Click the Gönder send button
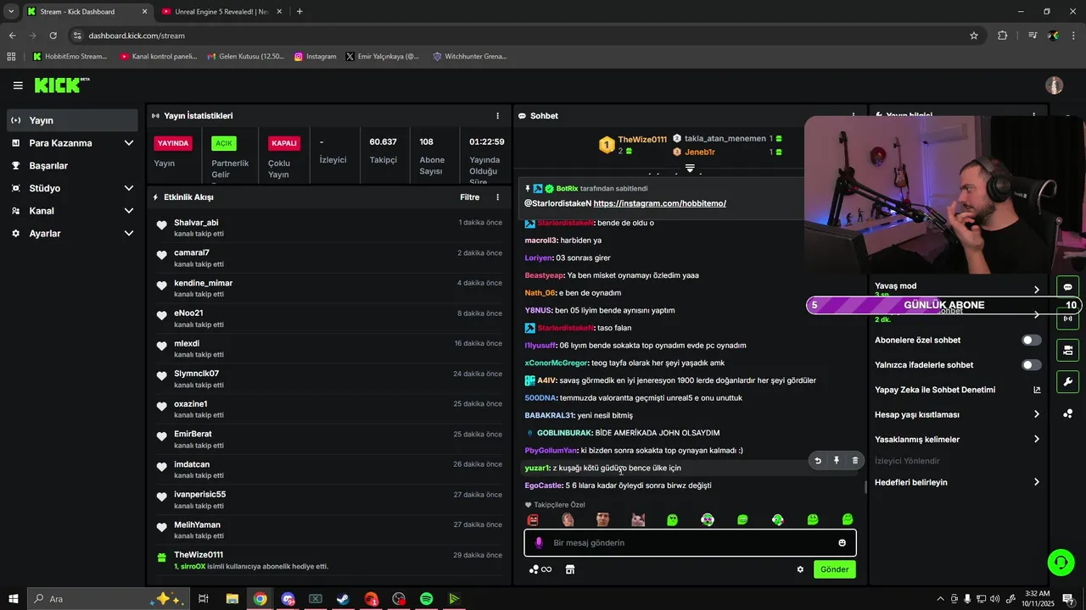Viewport: 1086px width, 610px height. click(x=834, y=569)
